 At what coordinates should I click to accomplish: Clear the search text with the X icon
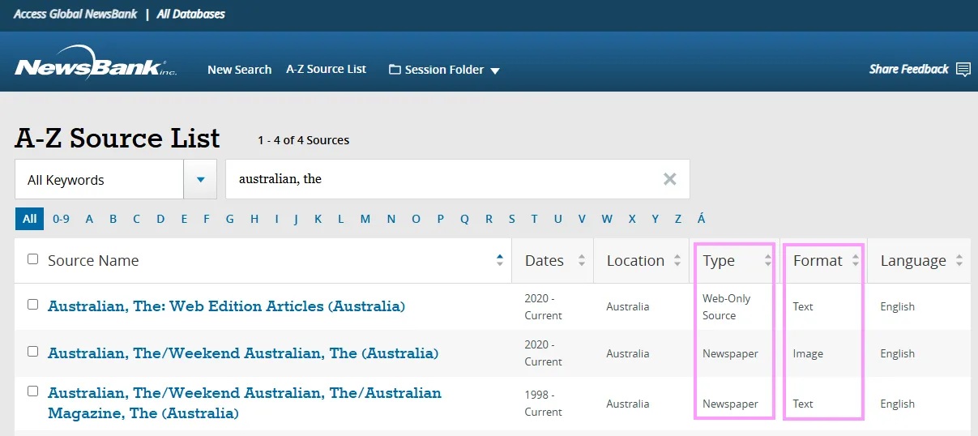click(669, 179)
